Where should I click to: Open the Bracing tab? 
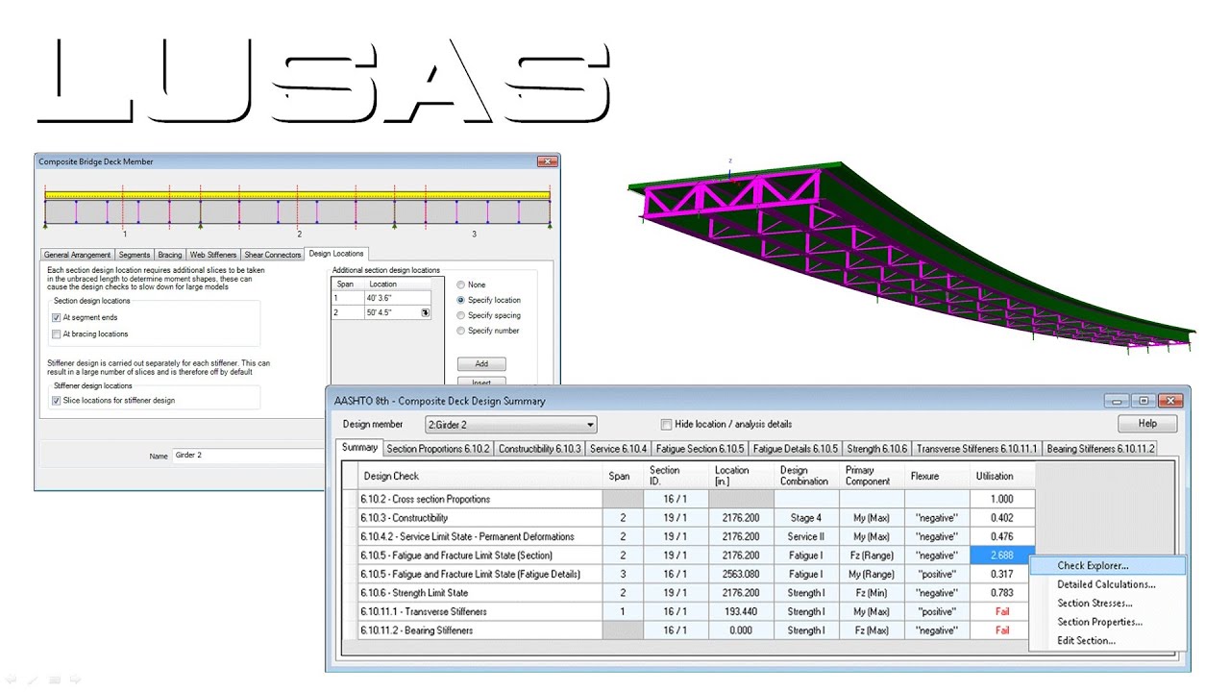(170, 255)
